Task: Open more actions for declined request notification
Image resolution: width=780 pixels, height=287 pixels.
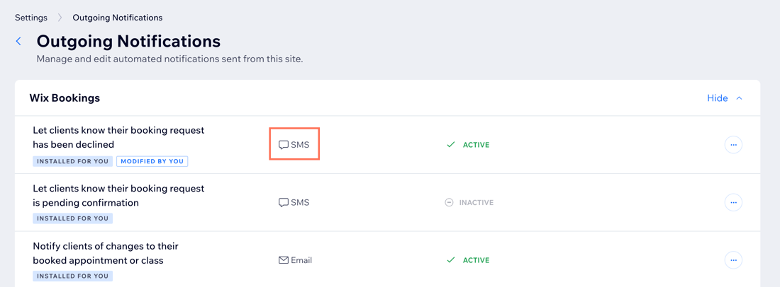Action: point(732,145)
